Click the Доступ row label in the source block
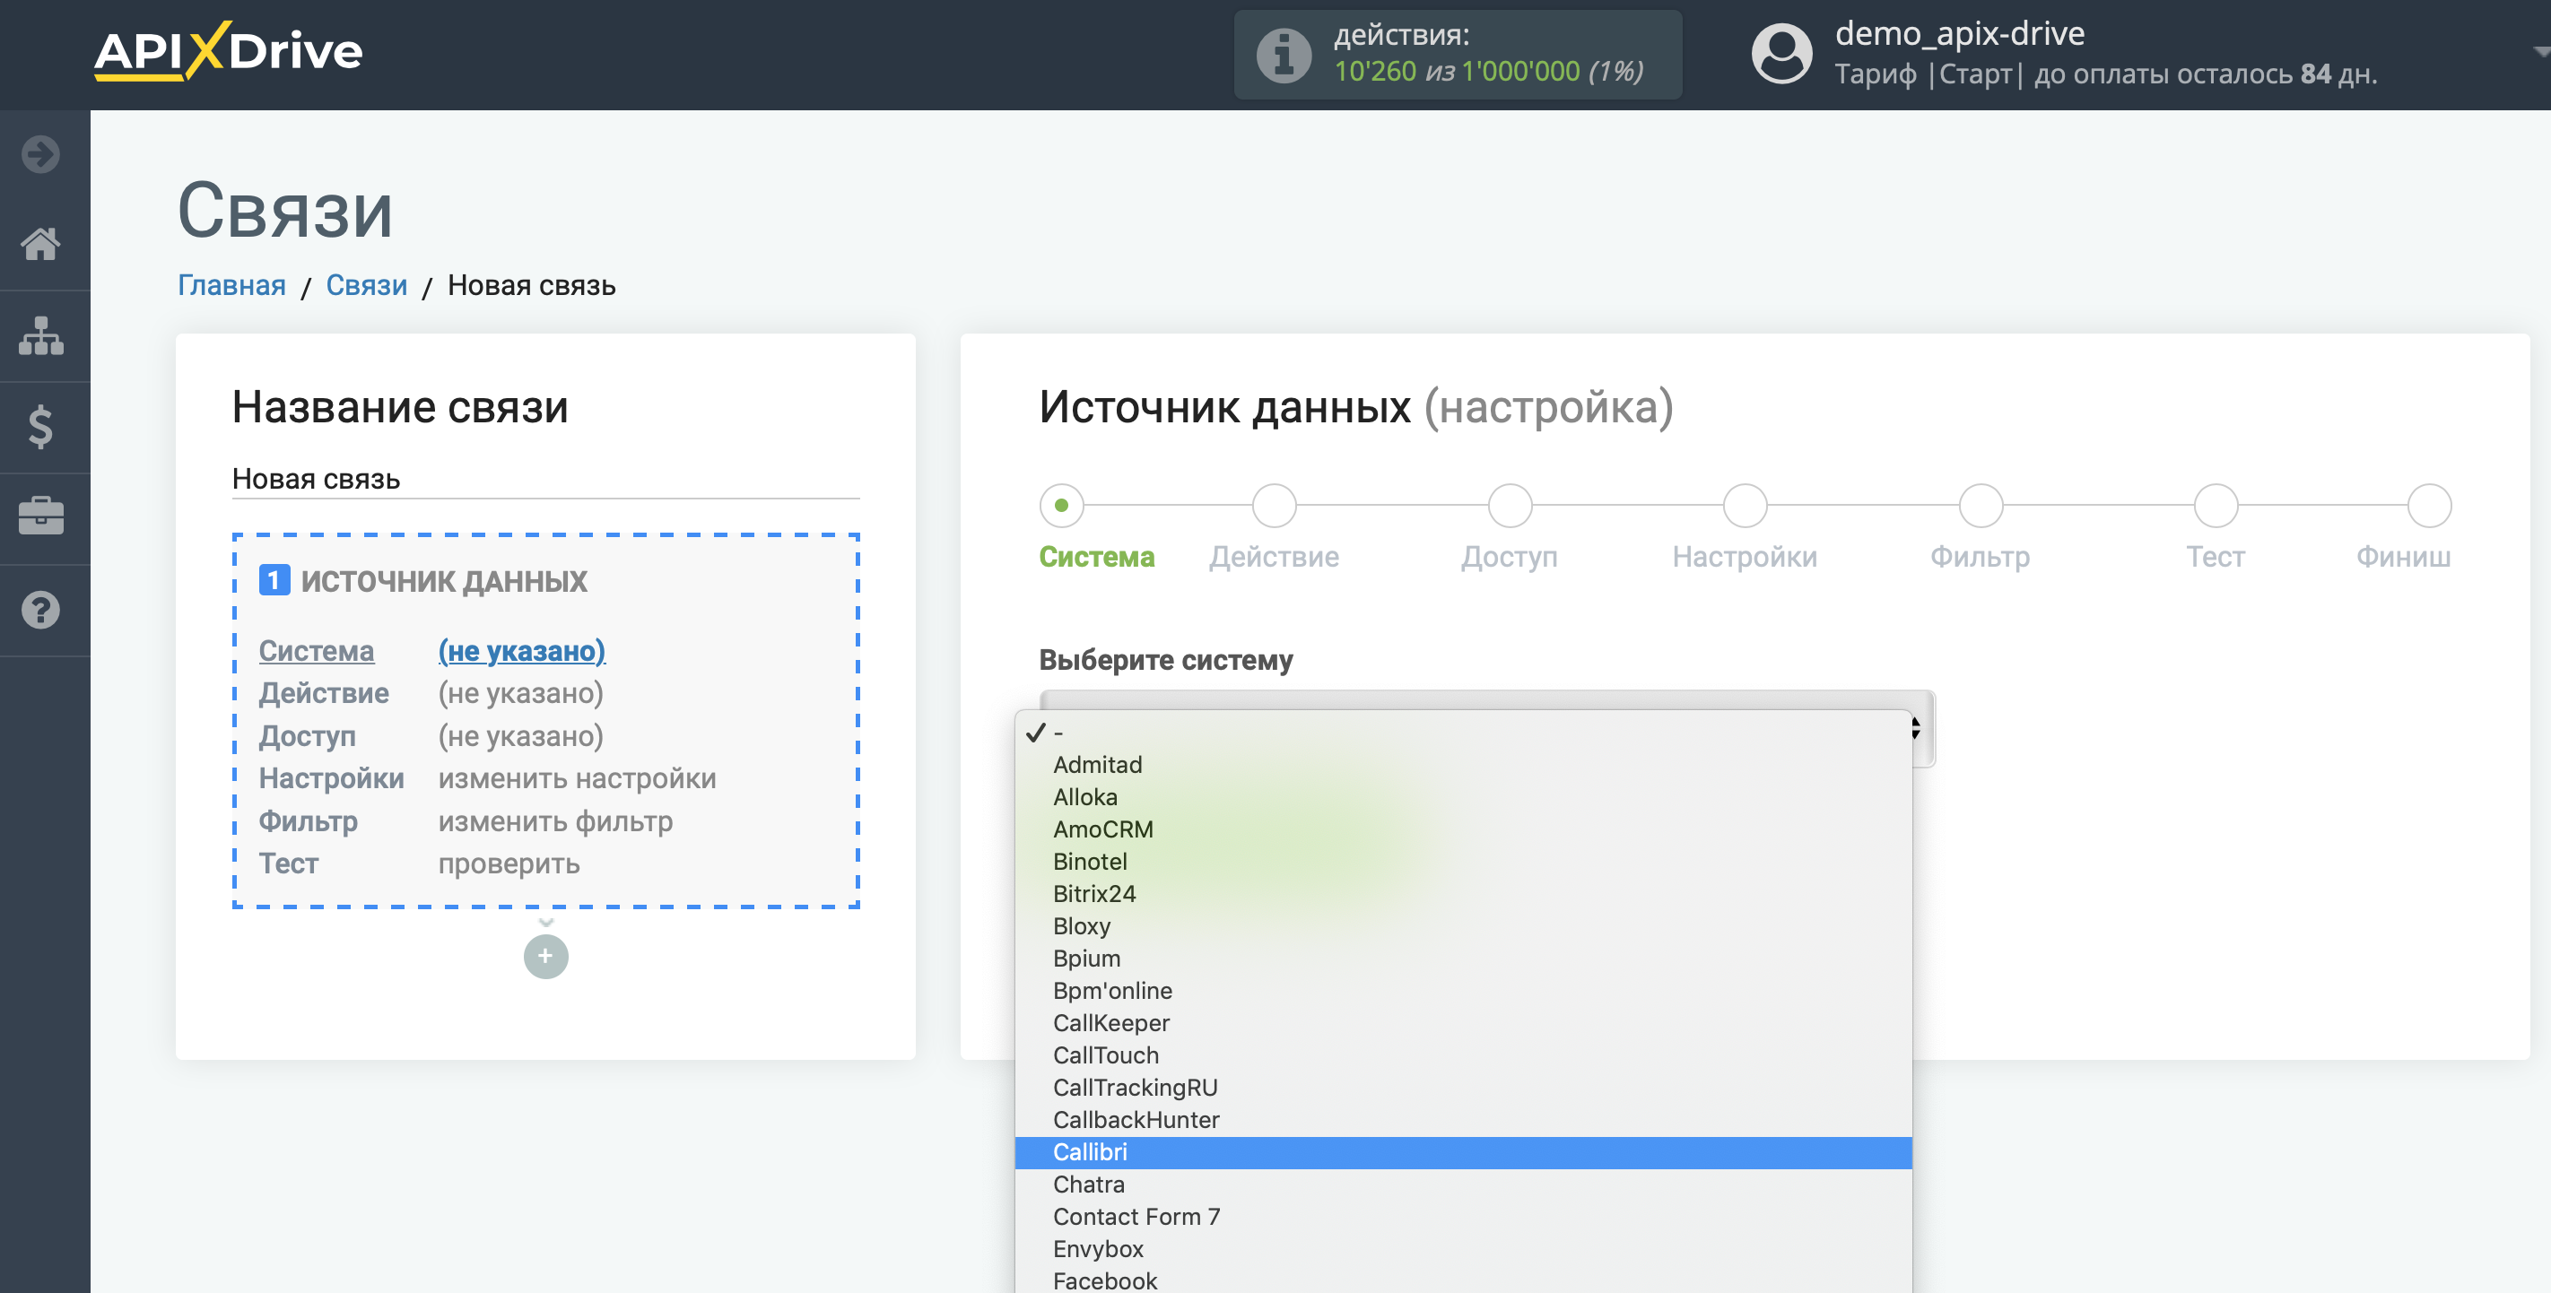This screenshot has height=1293, width=2551. 307,735
